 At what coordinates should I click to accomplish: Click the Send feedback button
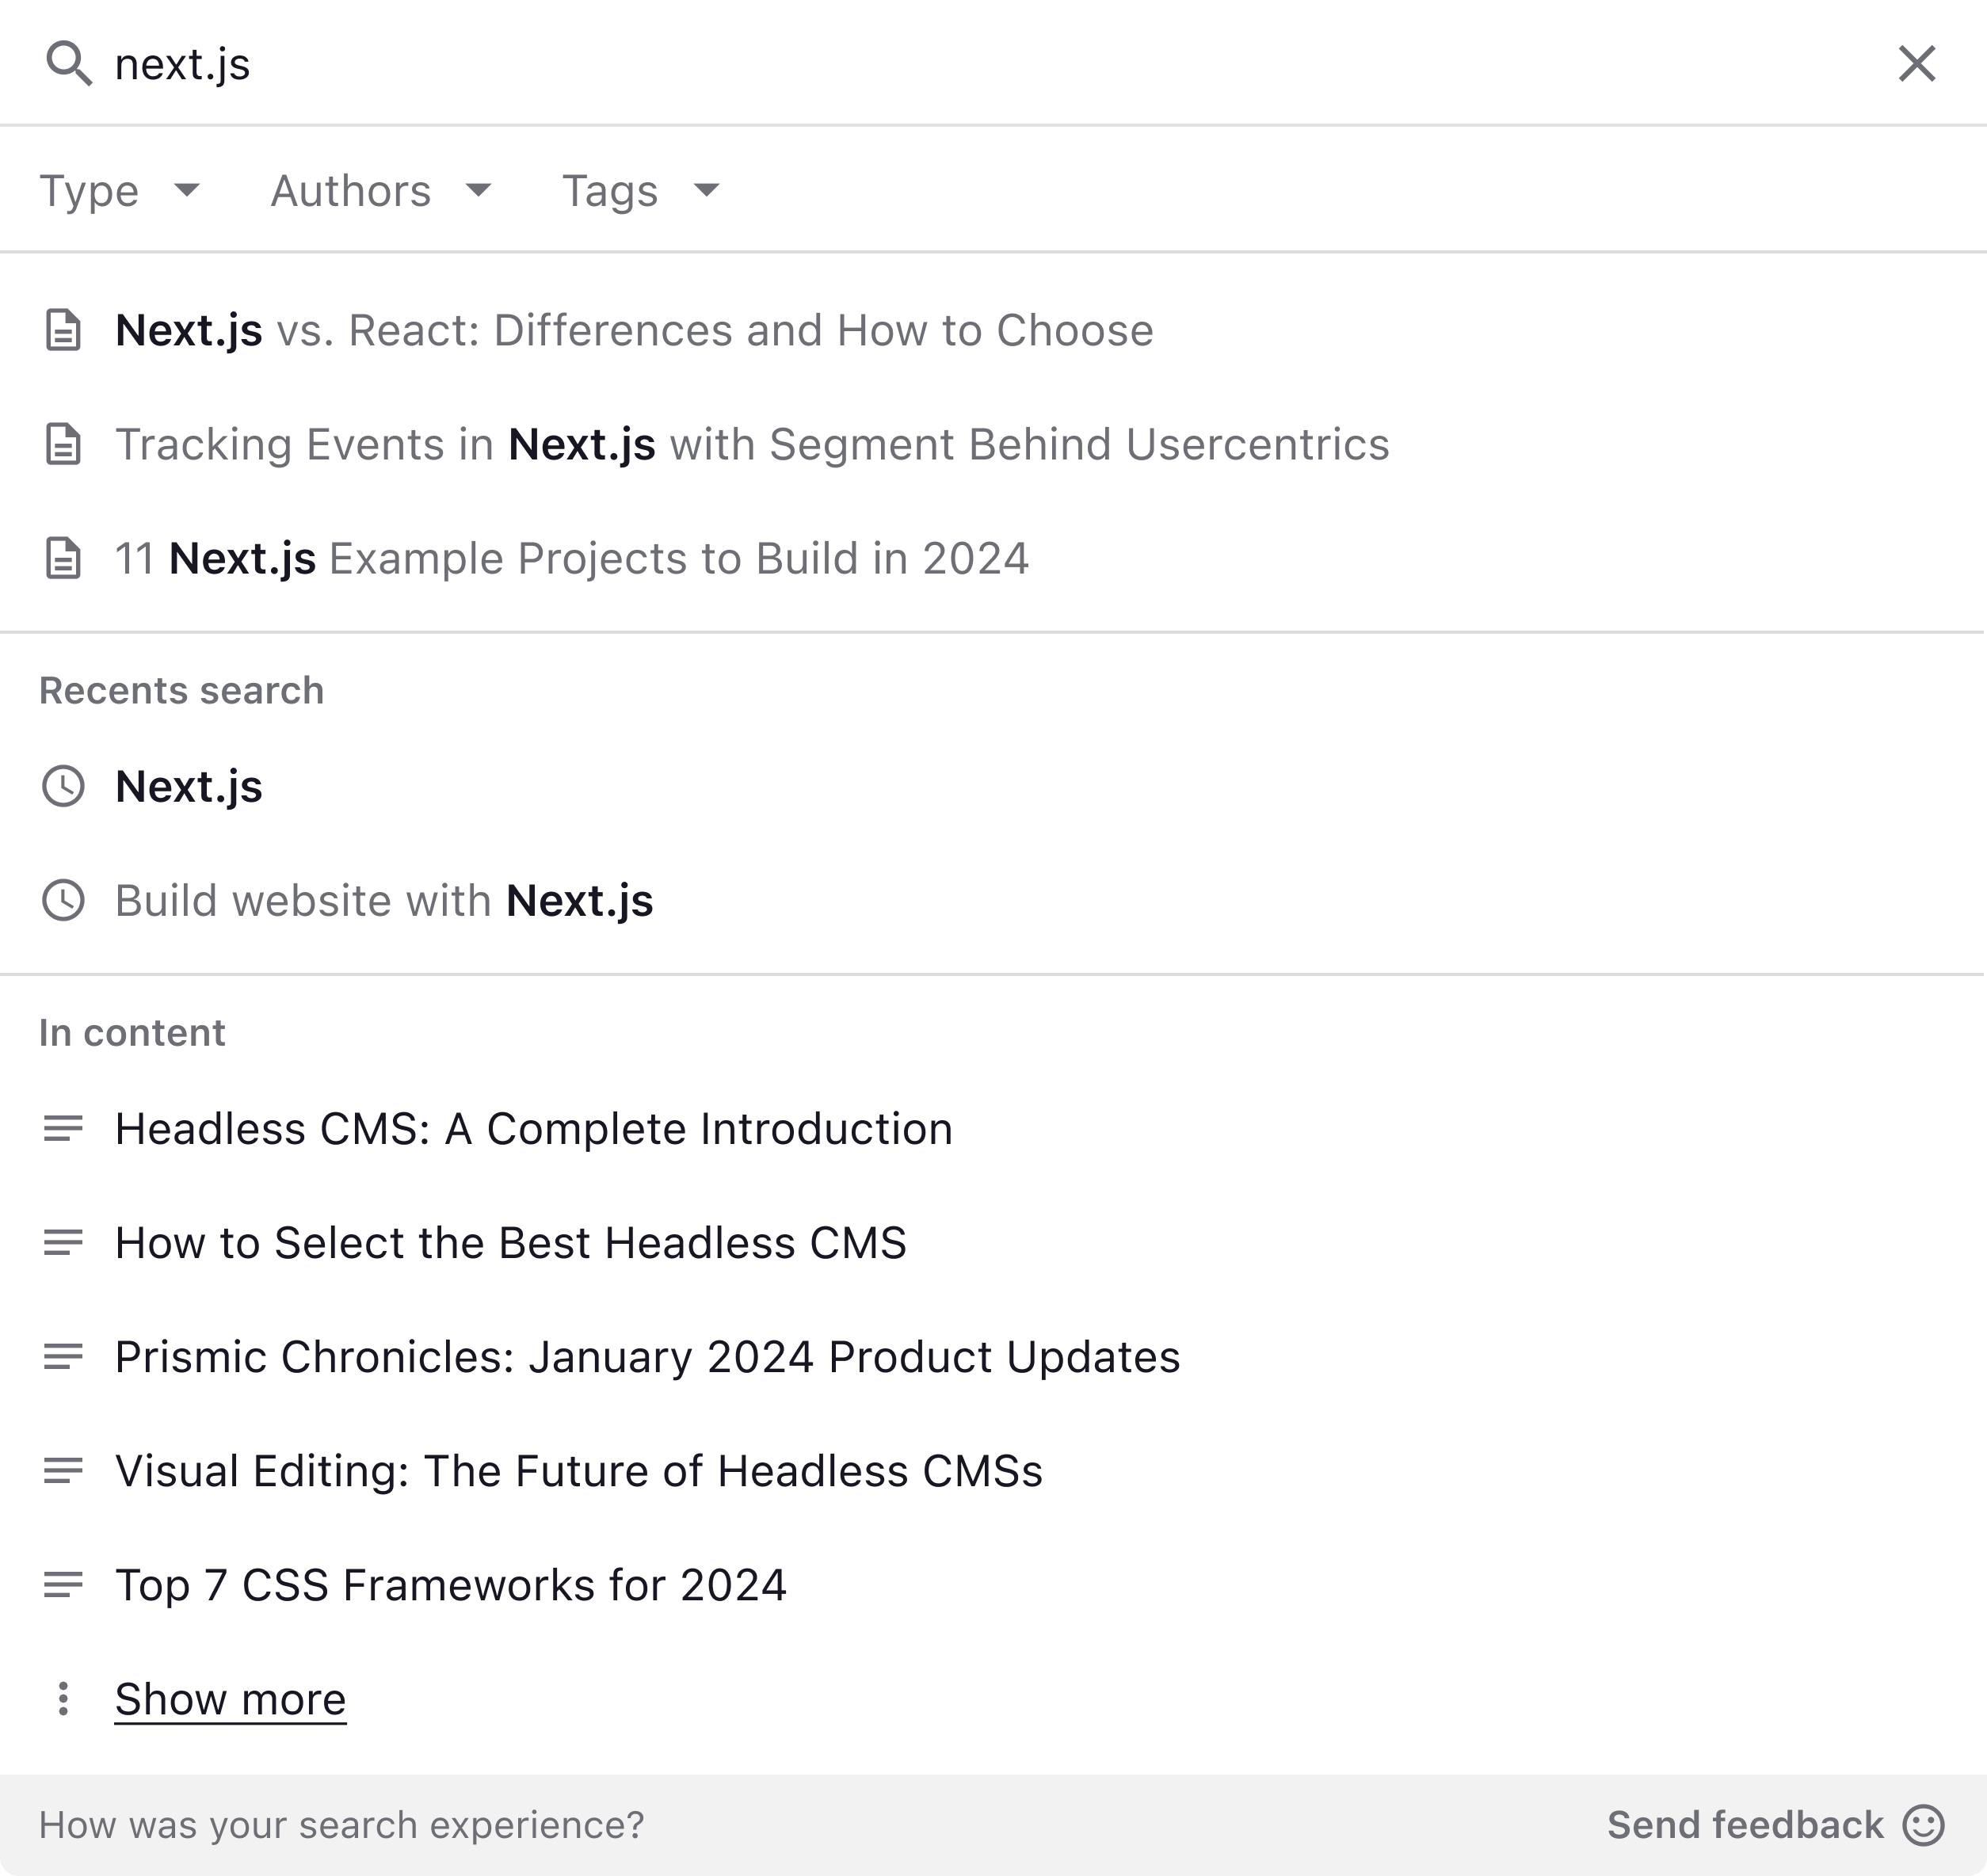[1774, 1825]
